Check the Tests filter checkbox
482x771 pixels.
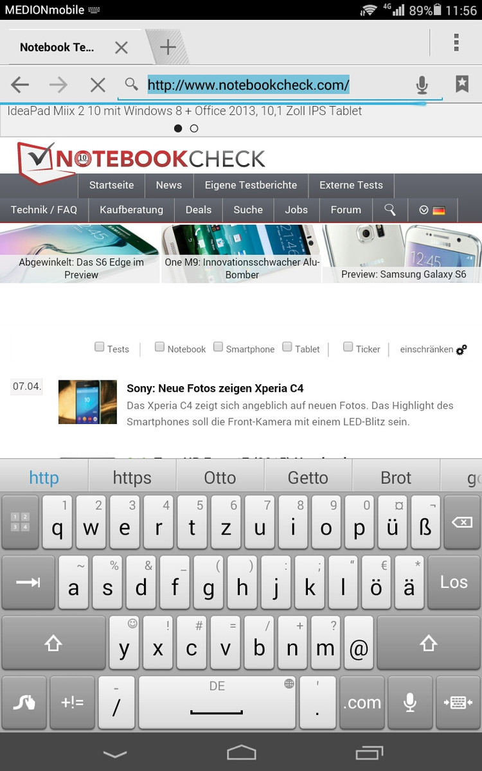coord(100,347)
